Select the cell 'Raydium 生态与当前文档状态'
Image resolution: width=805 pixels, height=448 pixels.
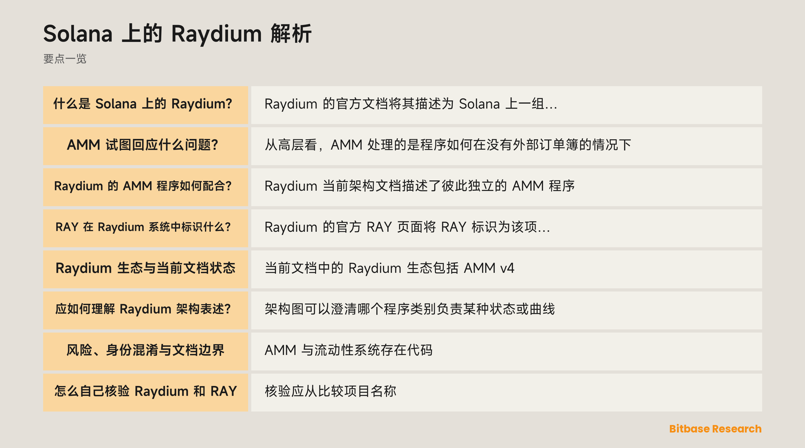145,269
